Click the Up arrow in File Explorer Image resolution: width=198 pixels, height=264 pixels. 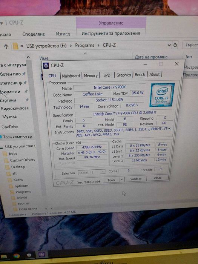click(x=6, y=46)
